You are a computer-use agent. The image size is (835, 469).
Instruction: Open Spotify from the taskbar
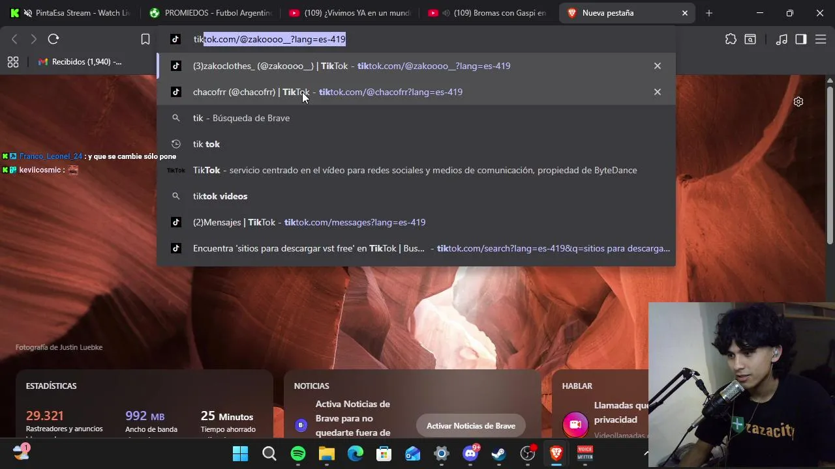click(x=298, y=453)
